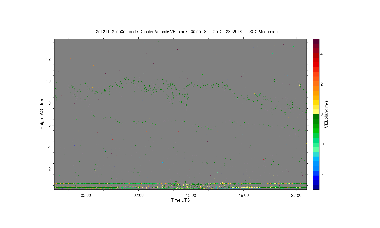The height and width of the screenshot is (228, 380).
Task: Click the velocity color scale bar
Action: coord(316,114)
